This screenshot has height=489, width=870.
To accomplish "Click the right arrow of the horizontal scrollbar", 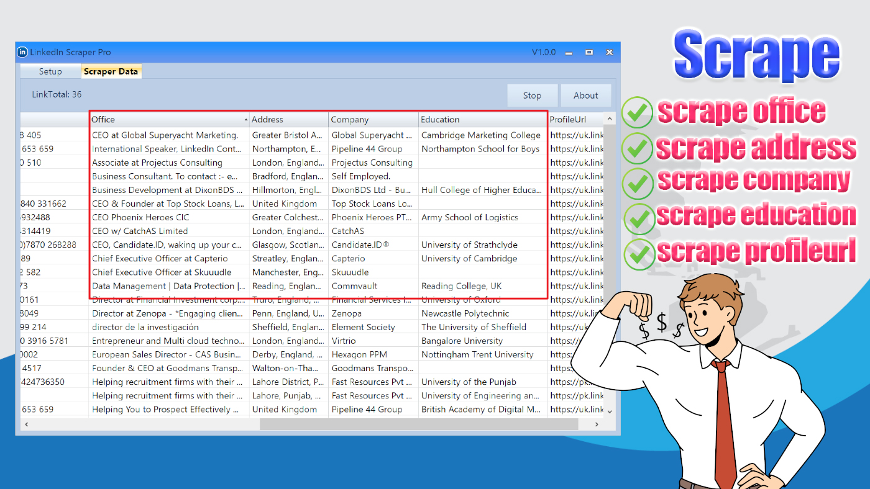I will coord(597,424).
